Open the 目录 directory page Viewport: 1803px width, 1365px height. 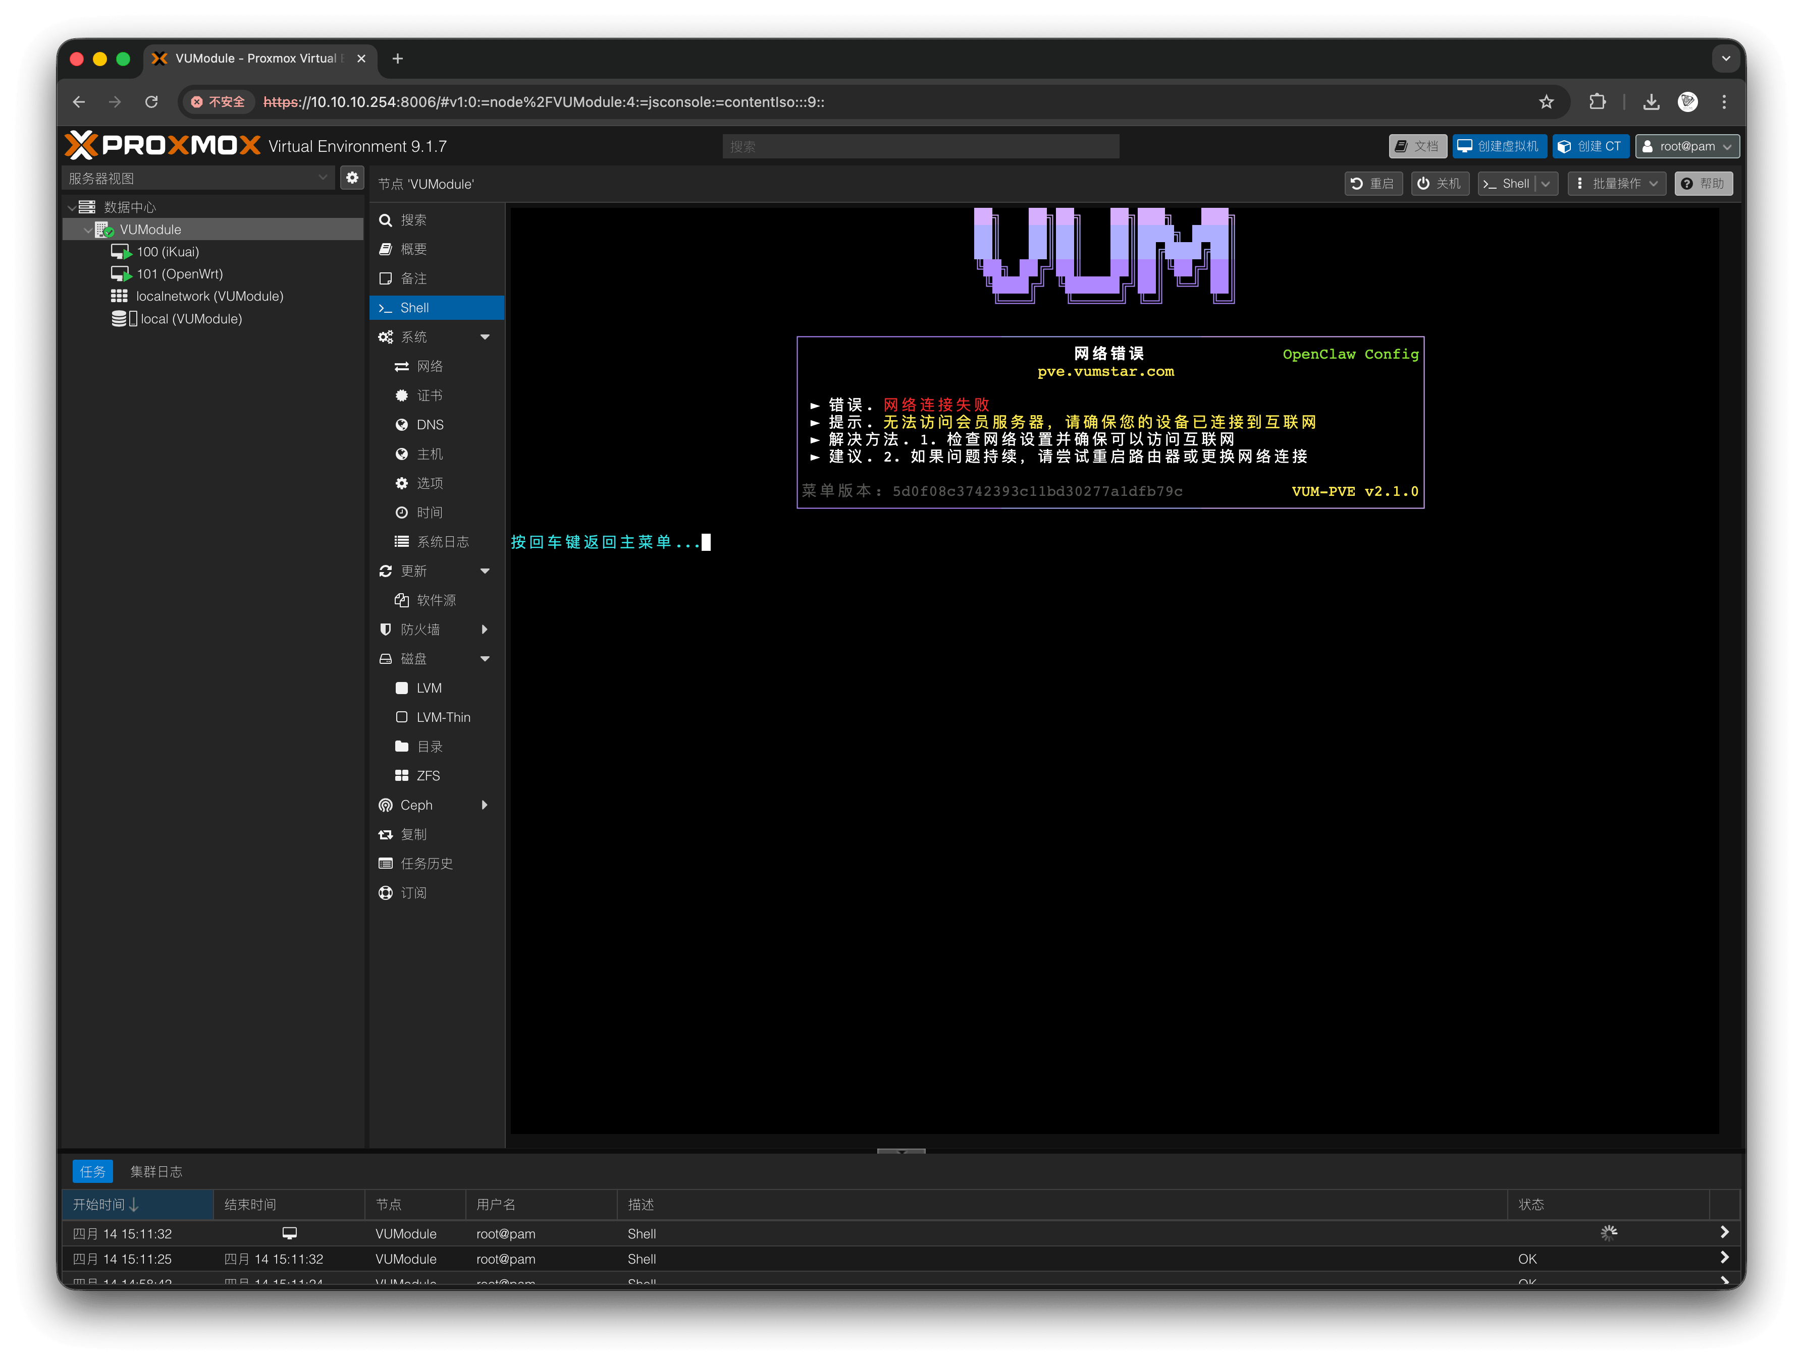pos(436,748)
